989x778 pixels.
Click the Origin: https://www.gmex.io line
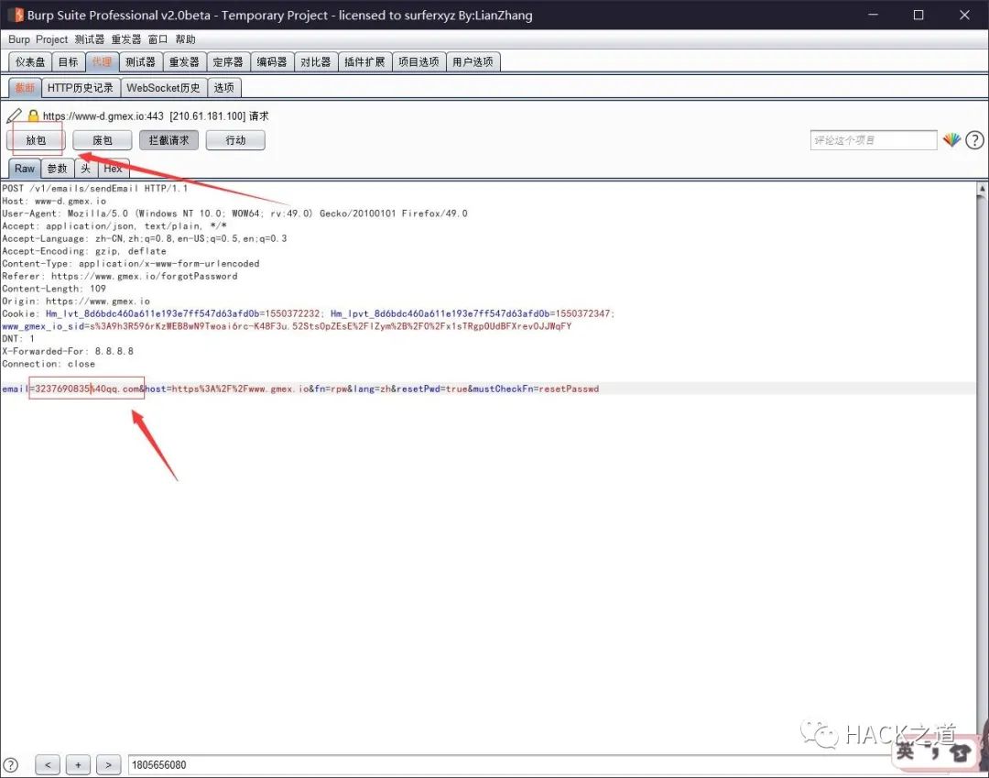(76, 301)
